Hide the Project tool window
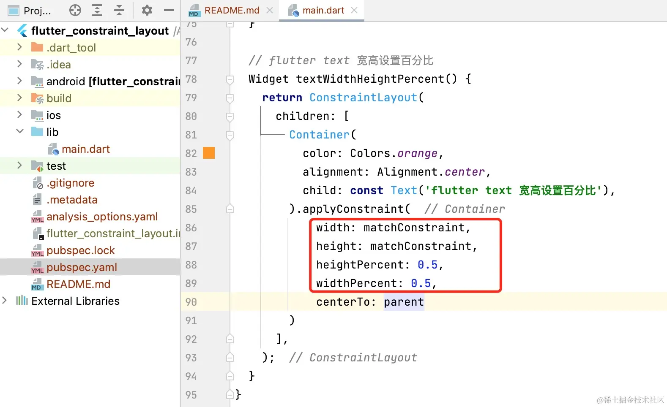The width and height of the screenshot is (667, 407). pyautogui.click(x=169, y=10)
